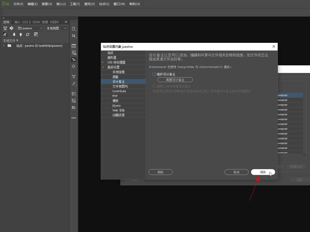310x232 pixels.
Task: Click the folder icon of site juexinw
Action: pos(9,46)
